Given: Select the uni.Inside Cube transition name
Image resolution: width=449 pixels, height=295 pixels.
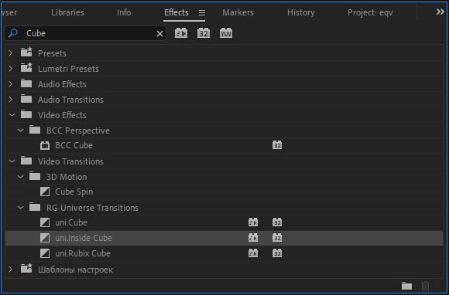Looking at the screenshot, I should click(x=84, y=238).
